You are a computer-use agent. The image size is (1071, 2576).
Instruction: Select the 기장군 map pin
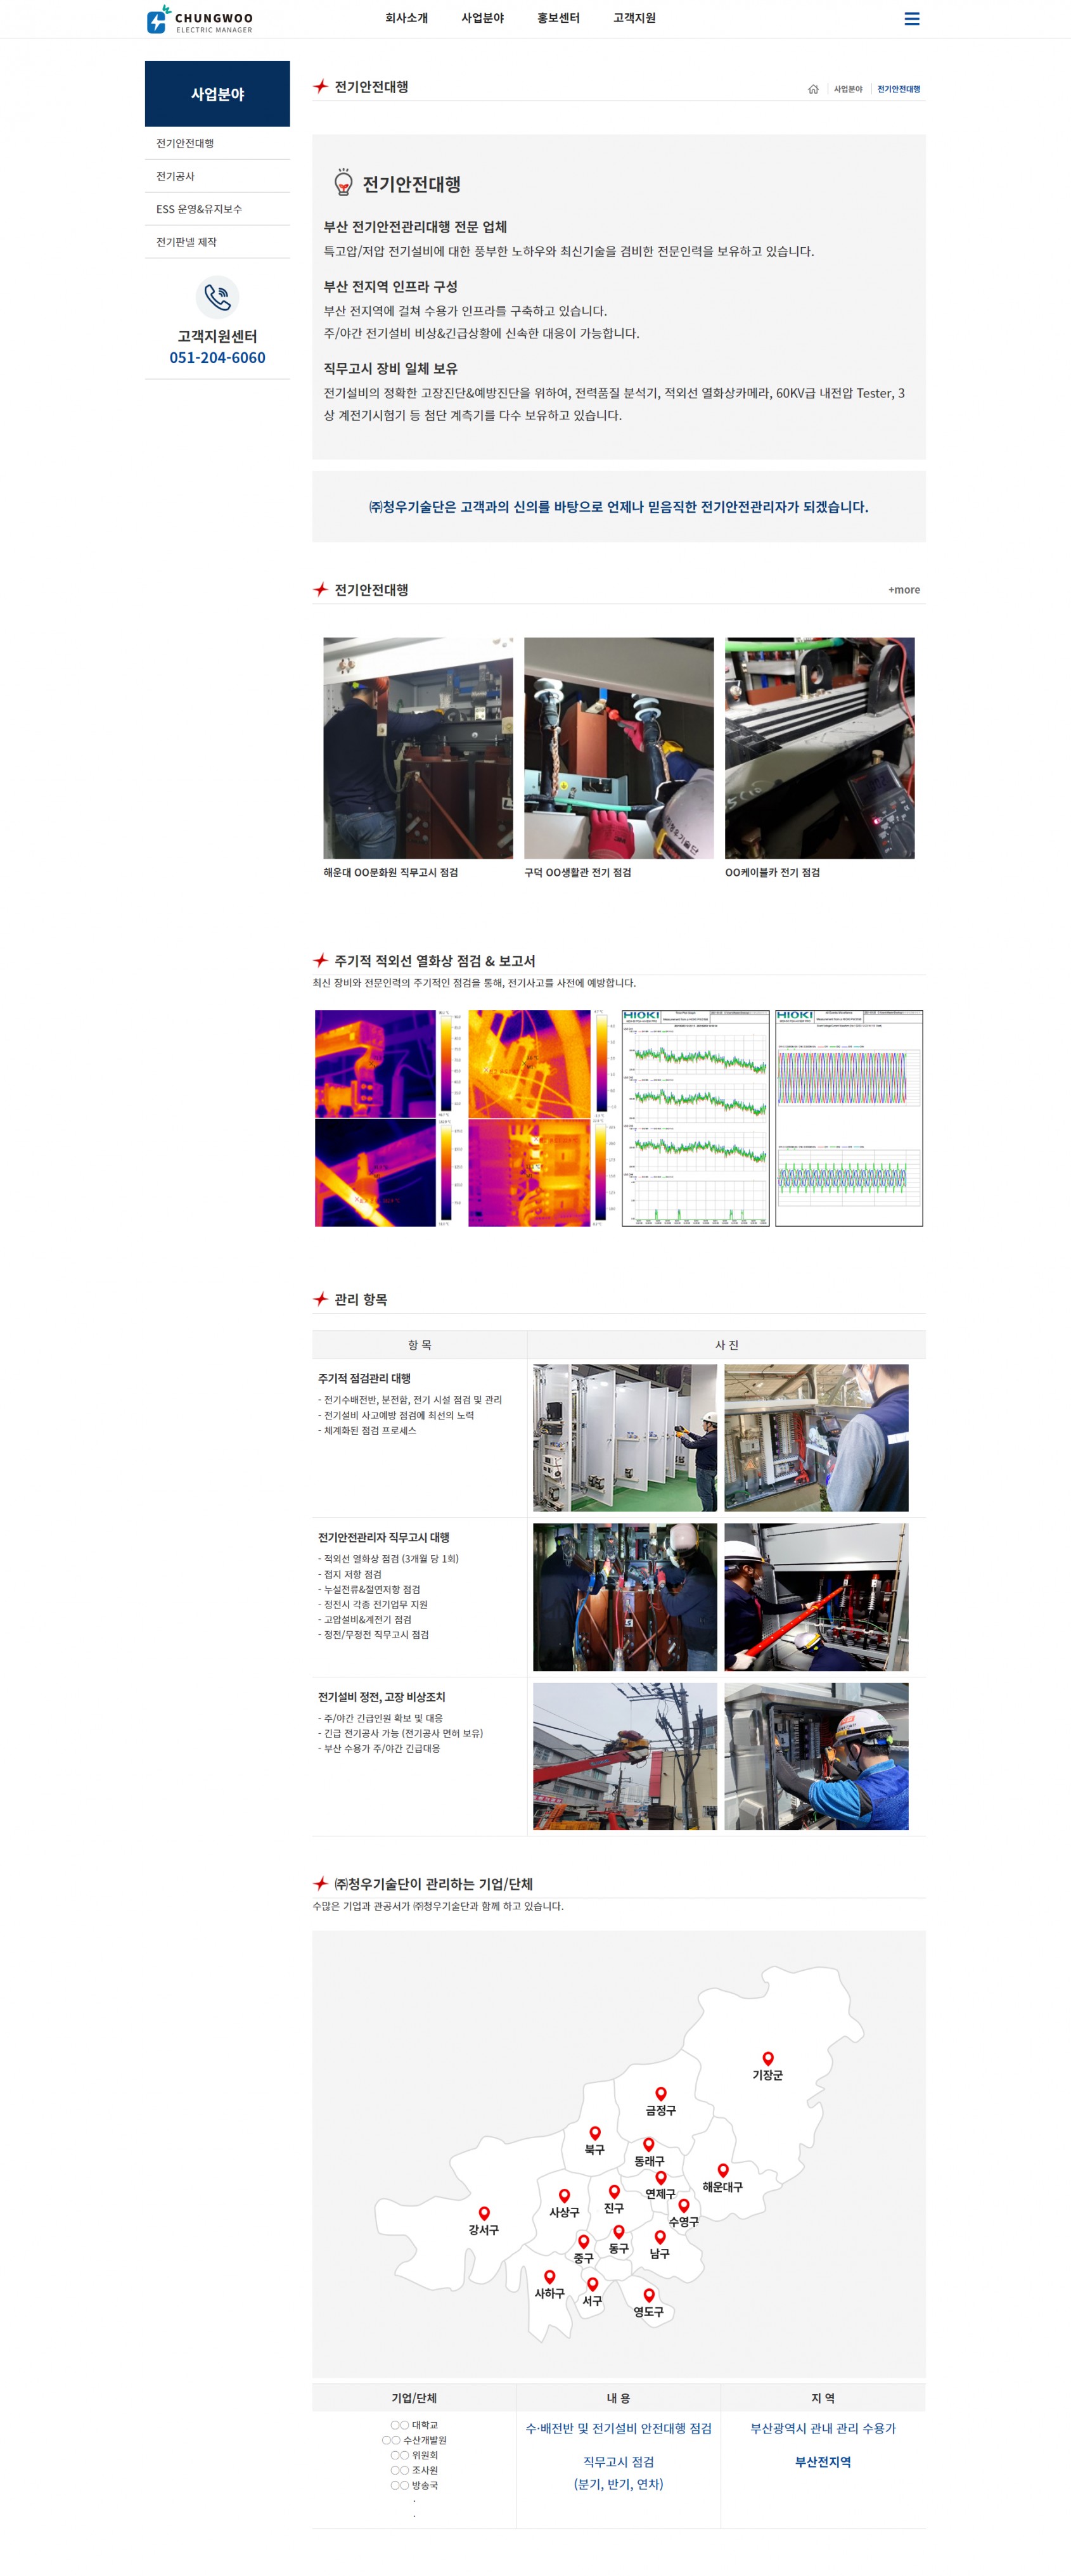(x=768, y=2058)
